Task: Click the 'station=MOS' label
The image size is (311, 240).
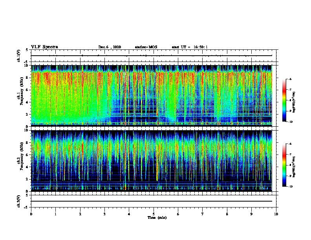Action: click(x=146, y=47)
